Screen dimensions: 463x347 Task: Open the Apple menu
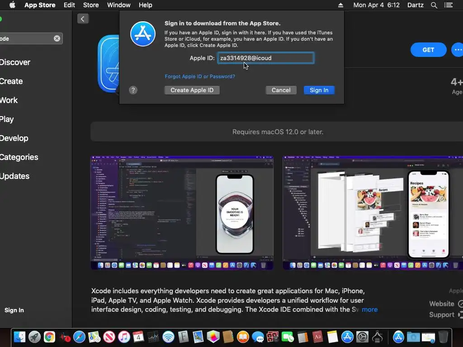point(12,5)
